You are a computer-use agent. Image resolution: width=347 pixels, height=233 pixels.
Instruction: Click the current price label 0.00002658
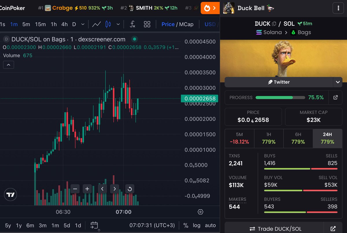[200, 99]
